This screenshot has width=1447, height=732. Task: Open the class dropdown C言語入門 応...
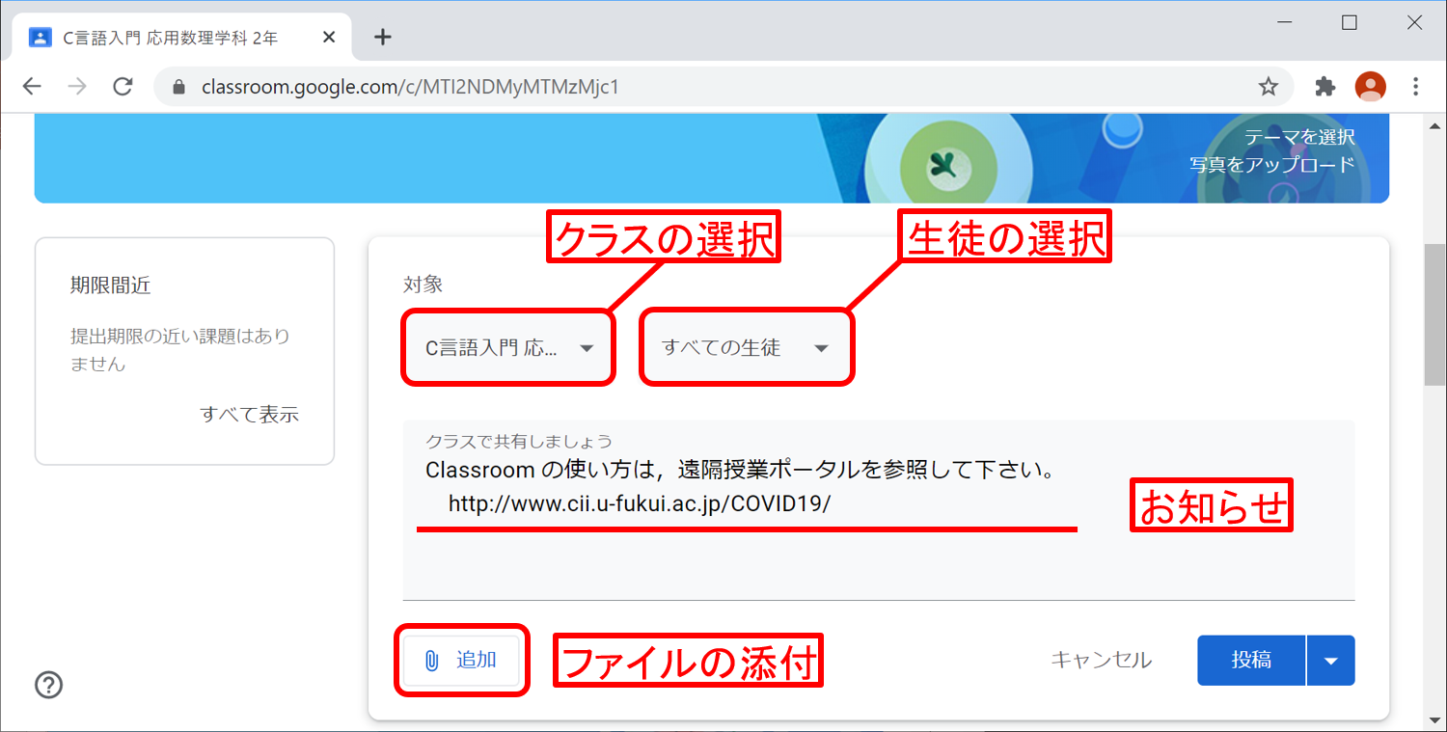coord(509,348)
